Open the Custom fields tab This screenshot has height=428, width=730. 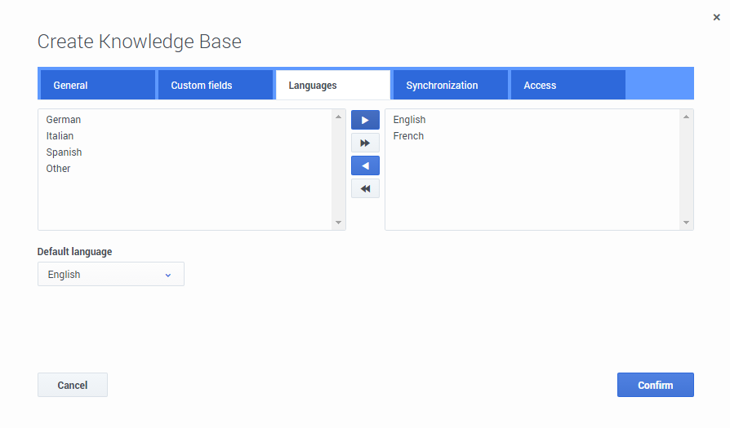click(x=215, y=86)
